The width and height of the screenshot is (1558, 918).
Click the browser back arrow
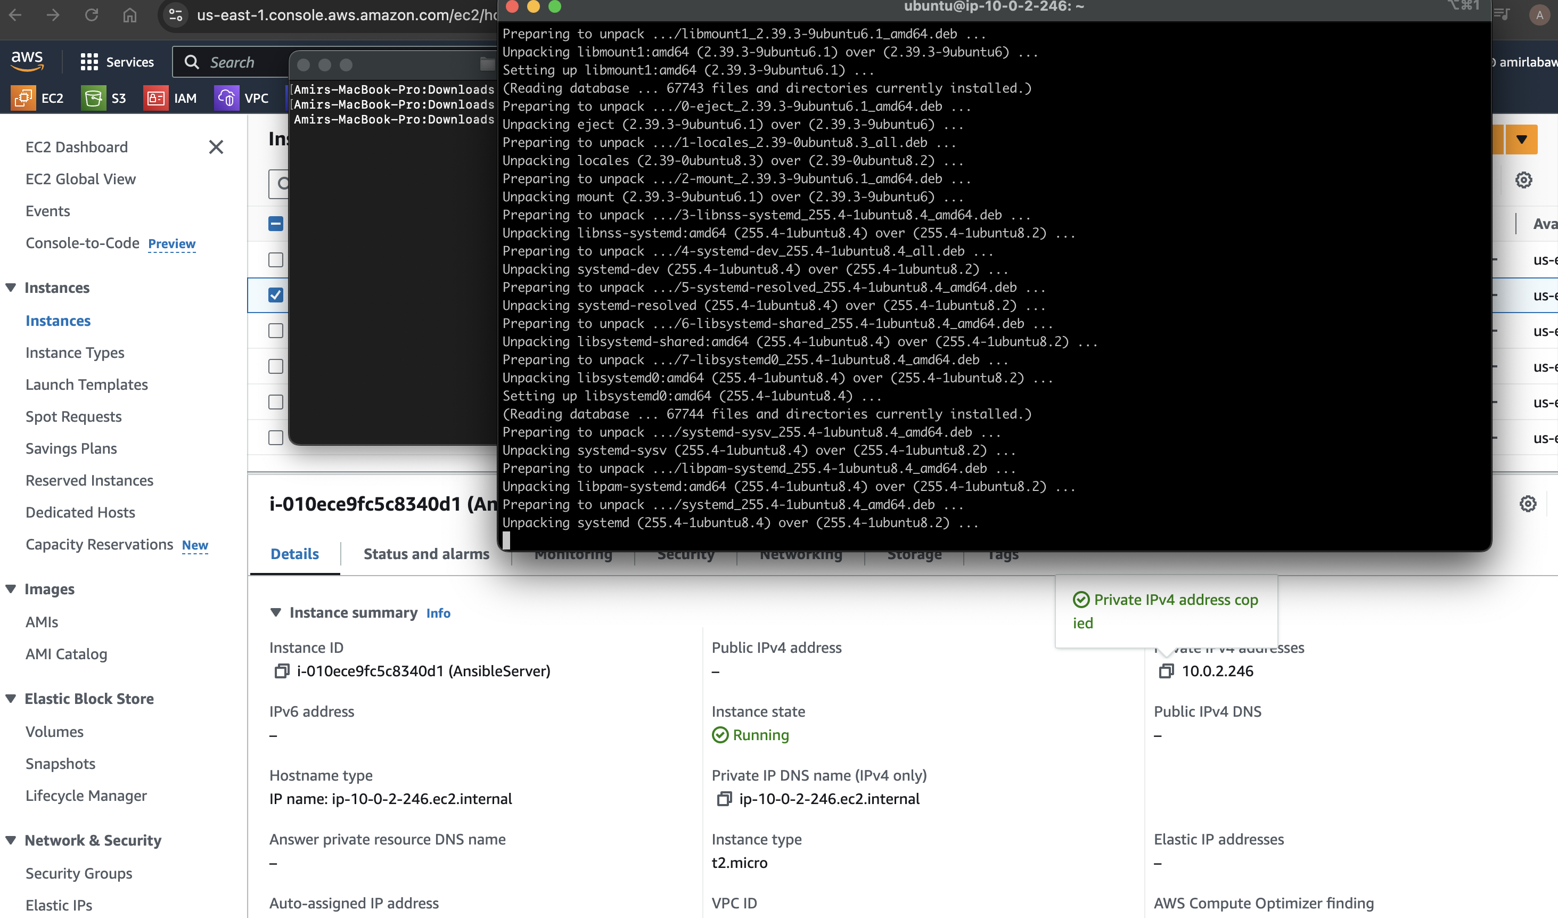pos(15,15)
